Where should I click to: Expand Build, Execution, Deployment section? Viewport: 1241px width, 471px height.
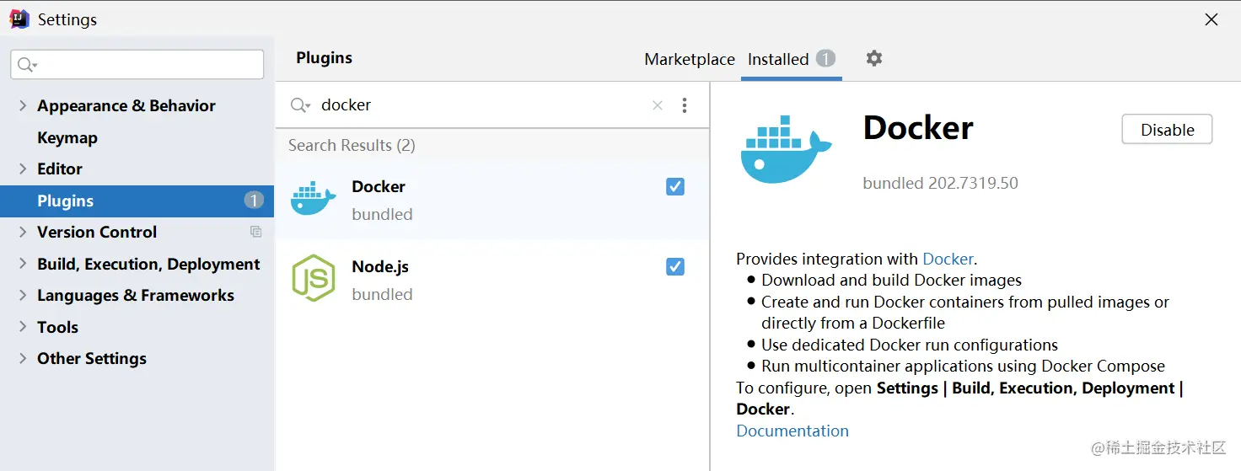(x=23, y=265)
